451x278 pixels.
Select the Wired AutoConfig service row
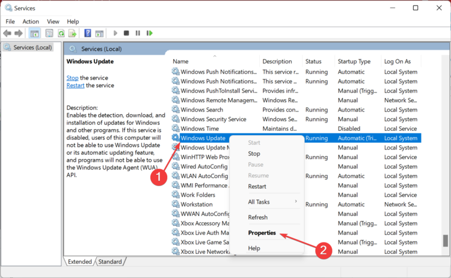coord(296,166)
